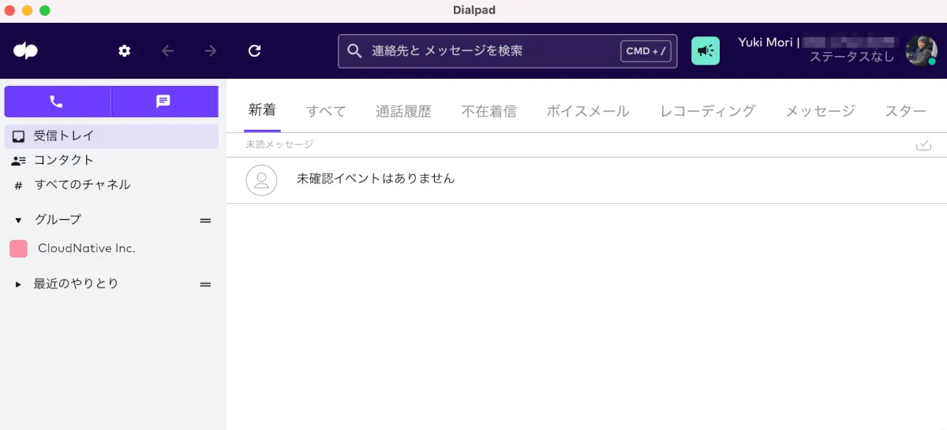Click the グループ section label

click(x=58, y=220)
